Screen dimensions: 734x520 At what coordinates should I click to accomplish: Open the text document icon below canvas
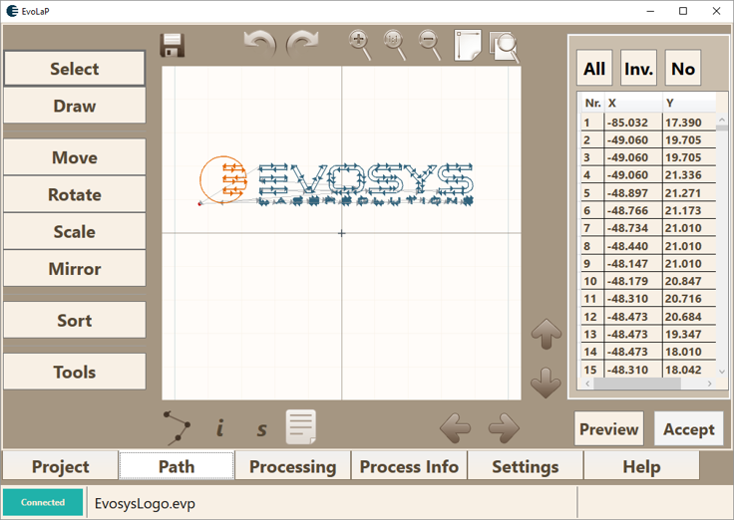[301, 427]
